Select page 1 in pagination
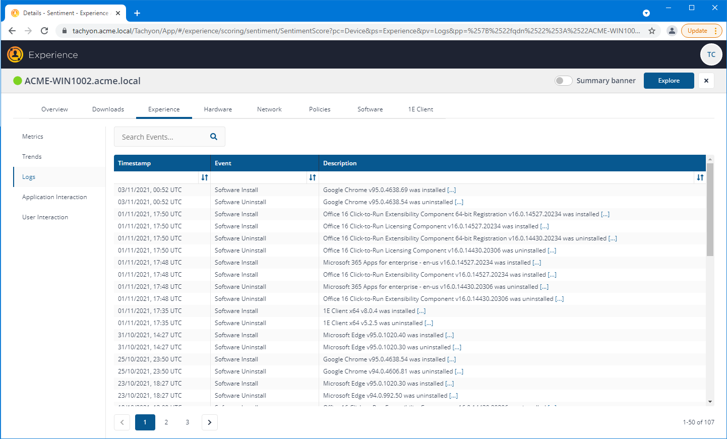The image size is (727, 439). tap(145, 422)
